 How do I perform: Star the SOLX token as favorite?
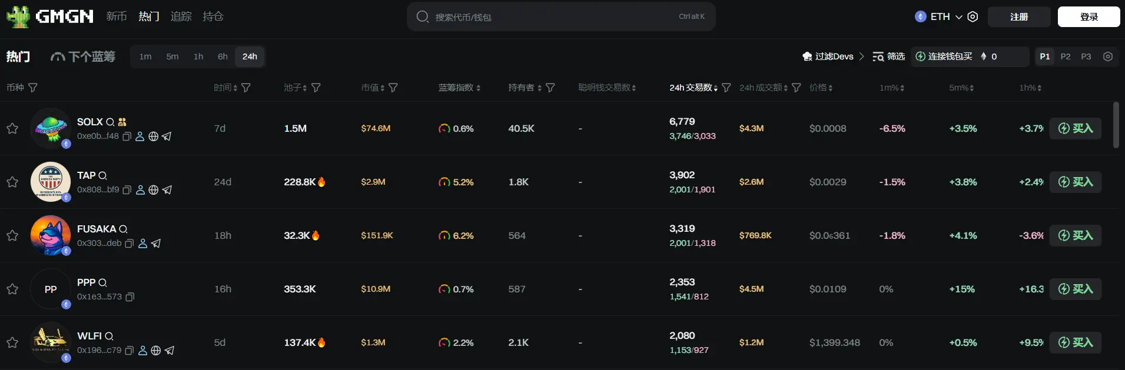coord(12,128)
